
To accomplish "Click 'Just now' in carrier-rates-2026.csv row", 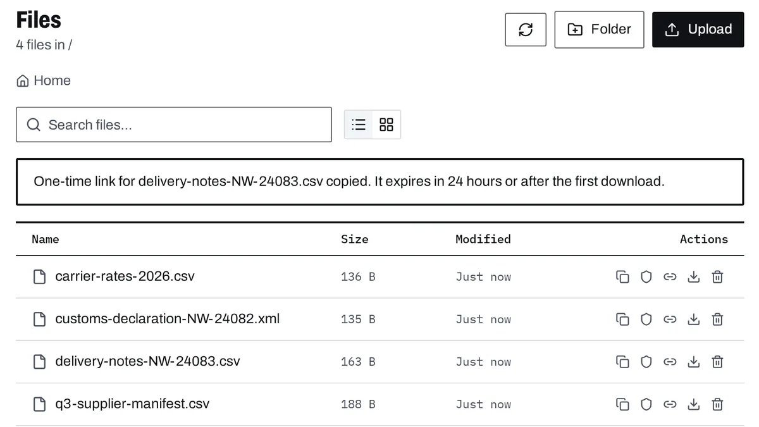I will pos(483,276).
